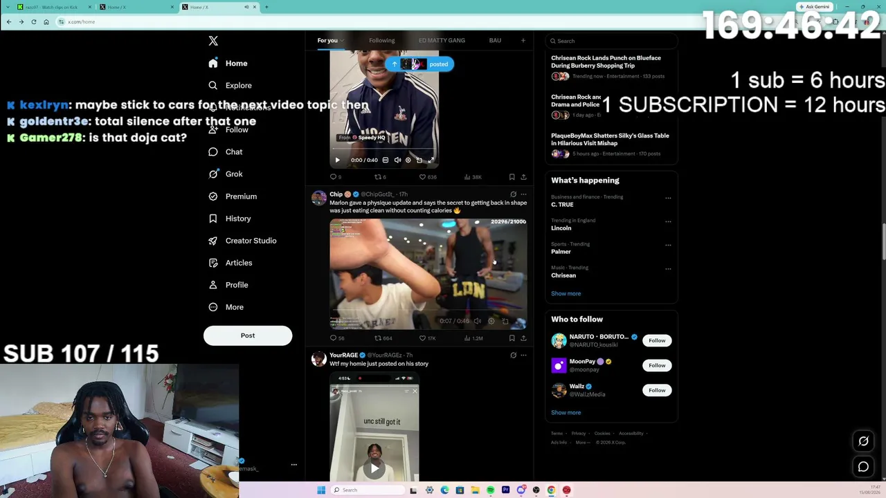Bookmark the Speedy HQ video post
The height and width of the screenshot is (498, 886).
pos(512,177)
